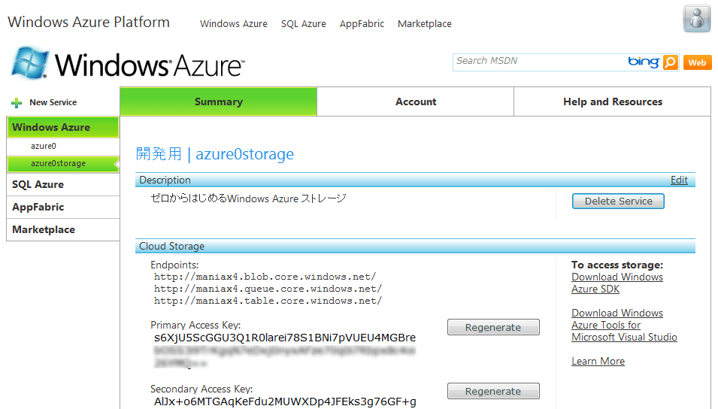Click the maniax4 table endpoint URL
This screenshot has height=409, width=718.
pos(268,301)
